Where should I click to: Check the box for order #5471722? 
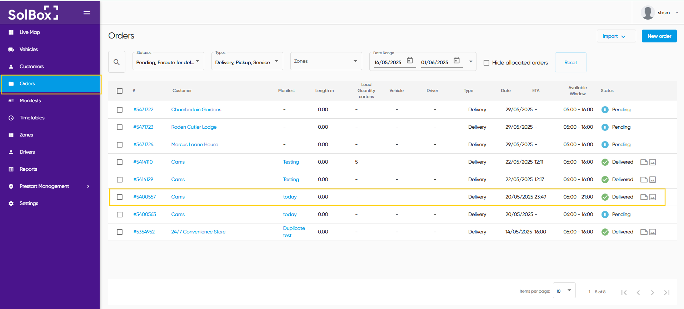click(x=120, y=110)
